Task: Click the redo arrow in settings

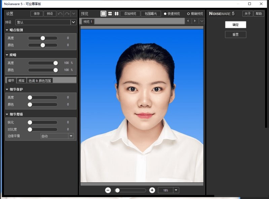Action: pos(67,14)
